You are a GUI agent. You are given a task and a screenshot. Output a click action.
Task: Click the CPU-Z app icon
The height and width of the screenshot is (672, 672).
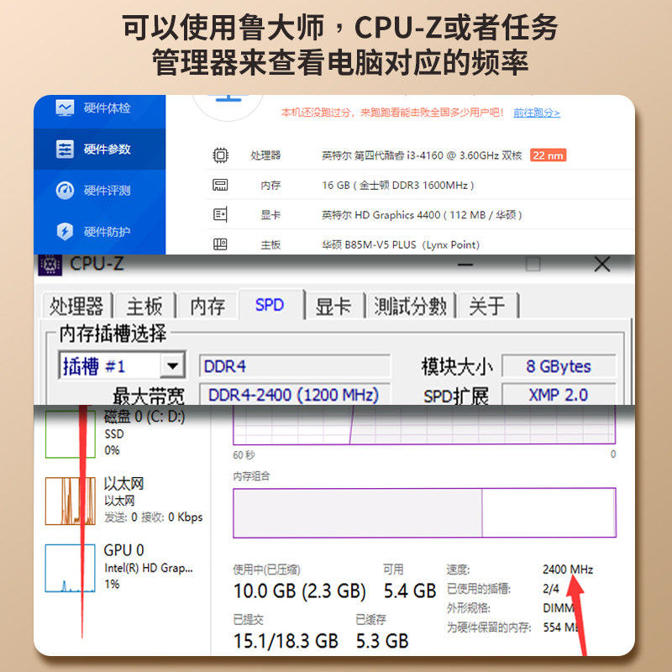50,265
